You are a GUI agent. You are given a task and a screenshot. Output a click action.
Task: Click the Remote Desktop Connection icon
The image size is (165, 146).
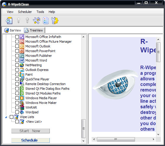click(x=22, y=84)
